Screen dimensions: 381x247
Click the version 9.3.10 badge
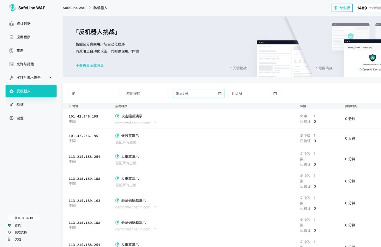coord(24,218)
